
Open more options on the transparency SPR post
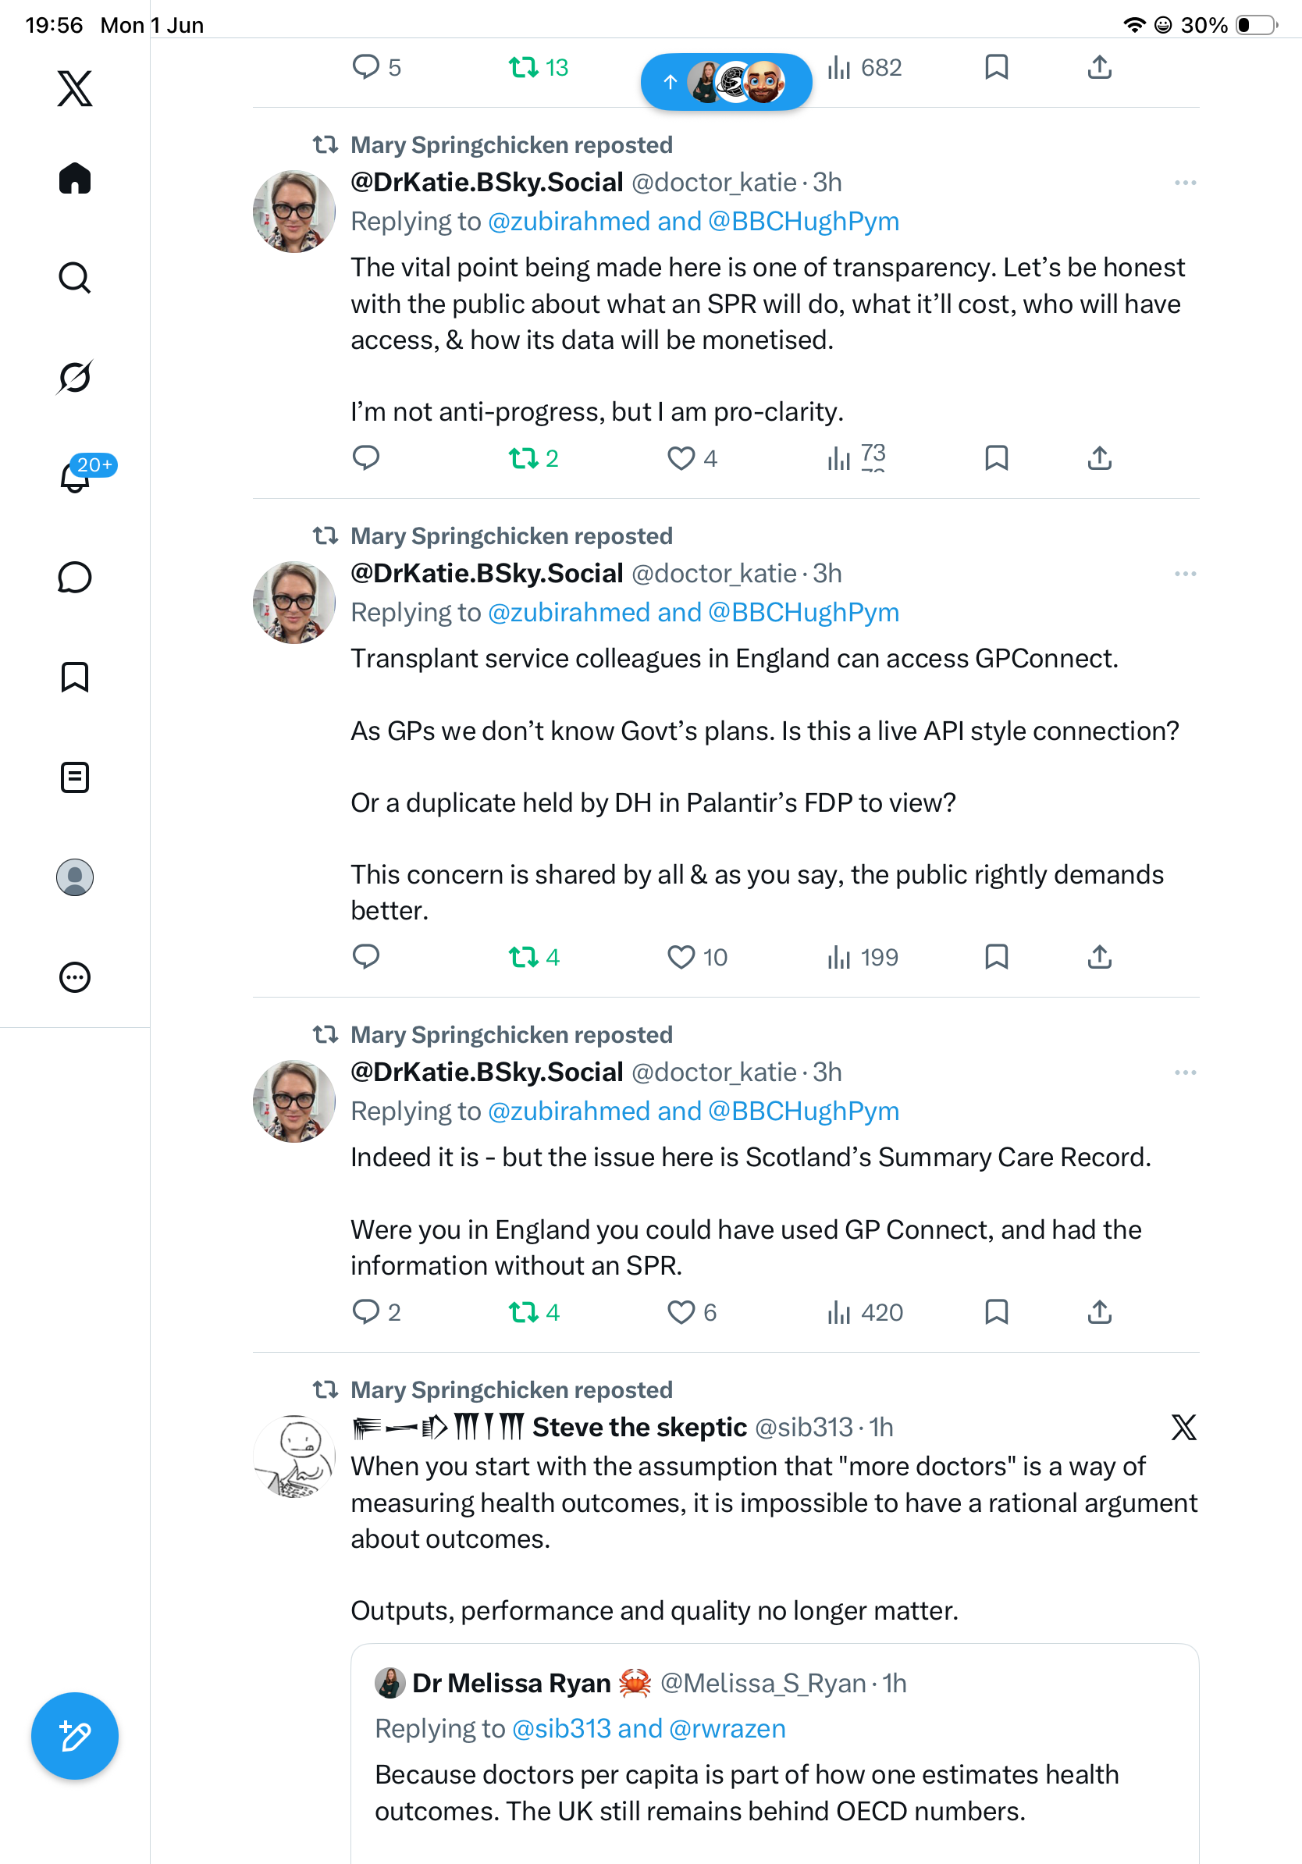click(x=1185, y=183)
